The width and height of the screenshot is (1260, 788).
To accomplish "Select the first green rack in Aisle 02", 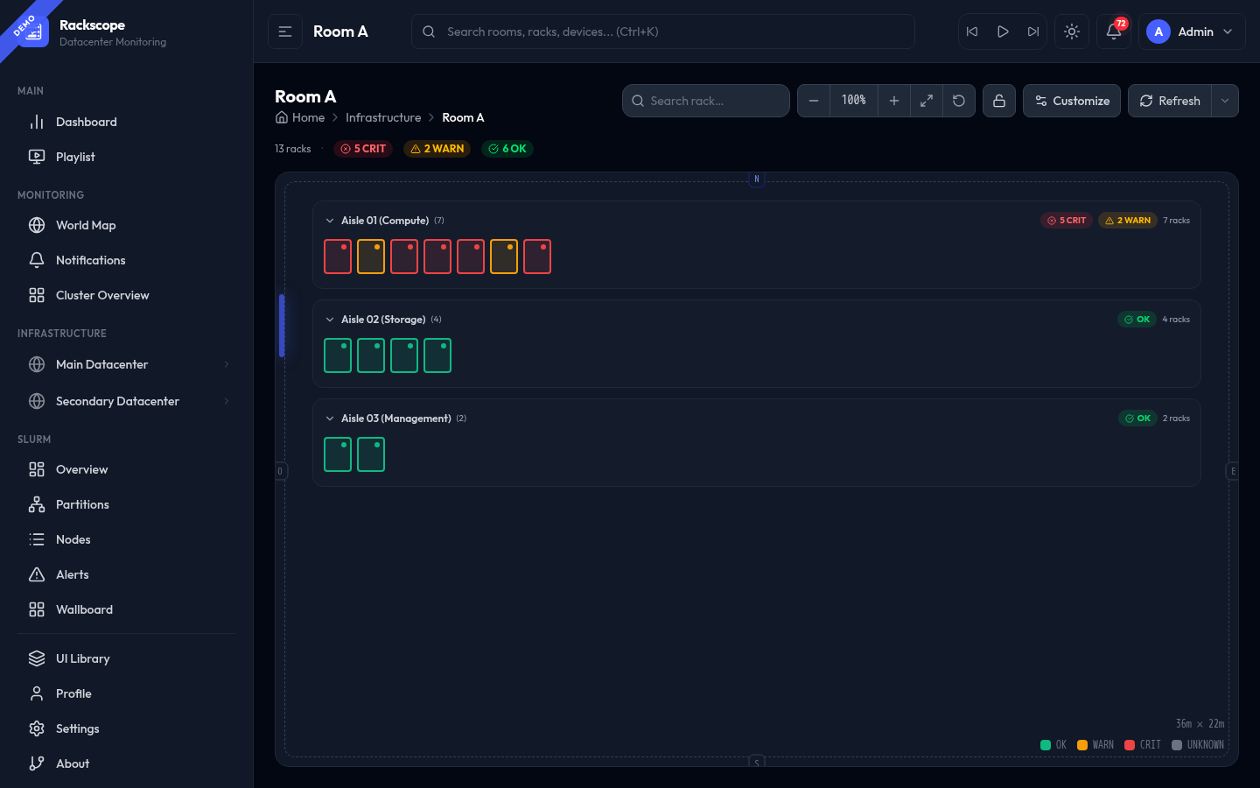I will click(338, 355).
